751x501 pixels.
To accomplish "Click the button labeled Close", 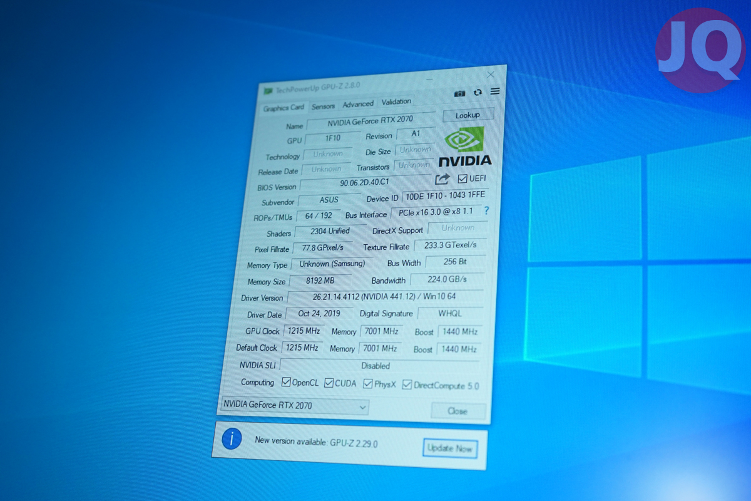I will tap(458, 411).
